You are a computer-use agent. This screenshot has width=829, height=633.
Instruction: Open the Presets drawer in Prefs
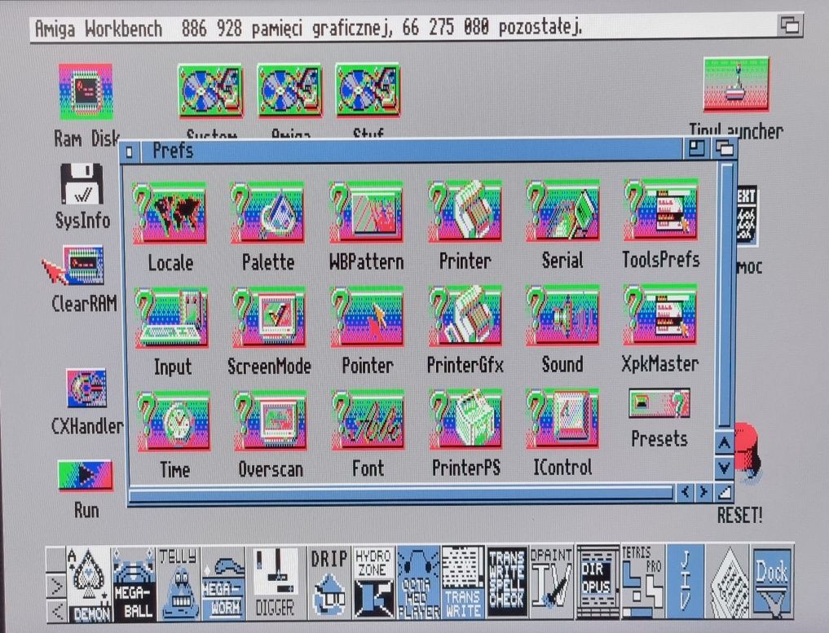[x=659, y=404]
